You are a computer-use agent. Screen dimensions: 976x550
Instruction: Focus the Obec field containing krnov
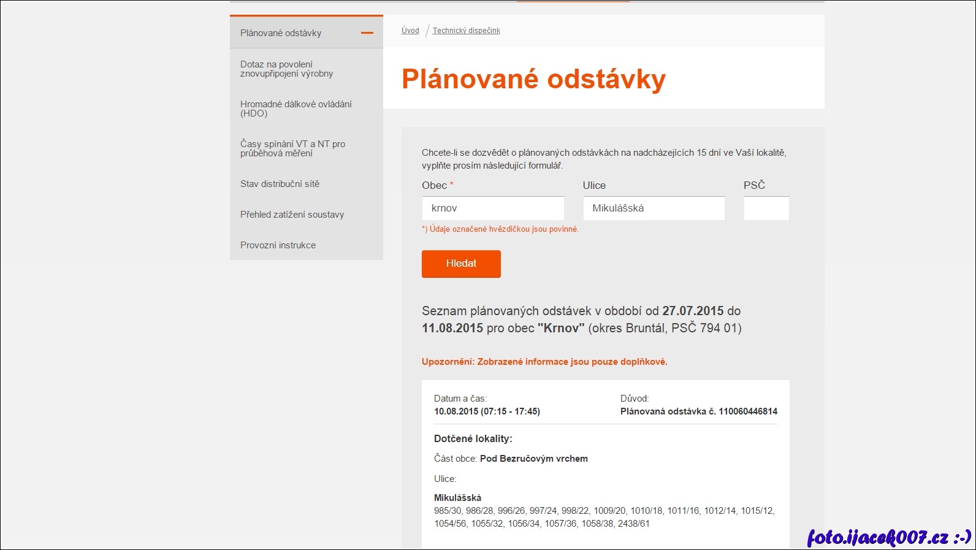tap(493, 208)
